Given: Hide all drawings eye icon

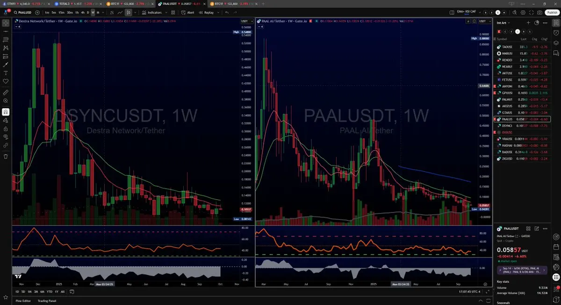Looking at the screenshot, I should coord(6,137).
